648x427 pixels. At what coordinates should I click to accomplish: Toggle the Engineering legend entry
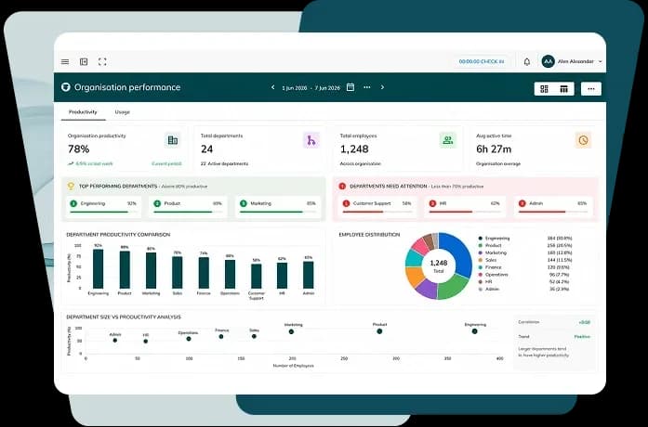coord(495,238)
